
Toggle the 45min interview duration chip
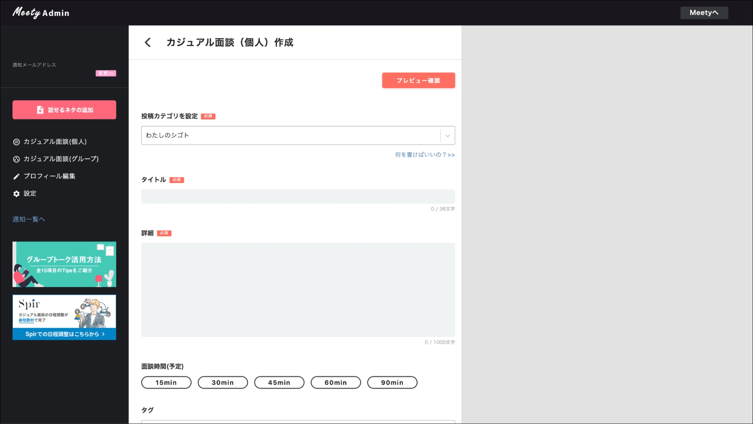point(279,382)
